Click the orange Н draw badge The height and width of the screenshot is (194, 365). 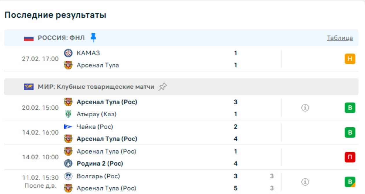pos(350,59)
